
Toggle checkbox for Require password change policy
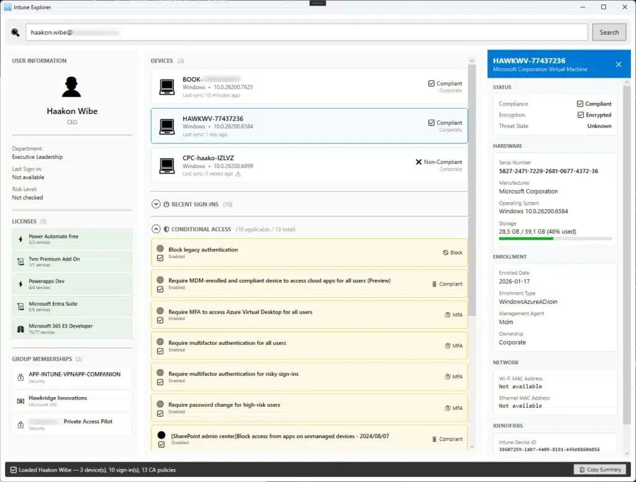[x=160, y=413]
